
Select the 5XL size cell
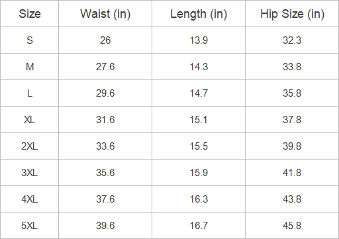coord(30,226)
